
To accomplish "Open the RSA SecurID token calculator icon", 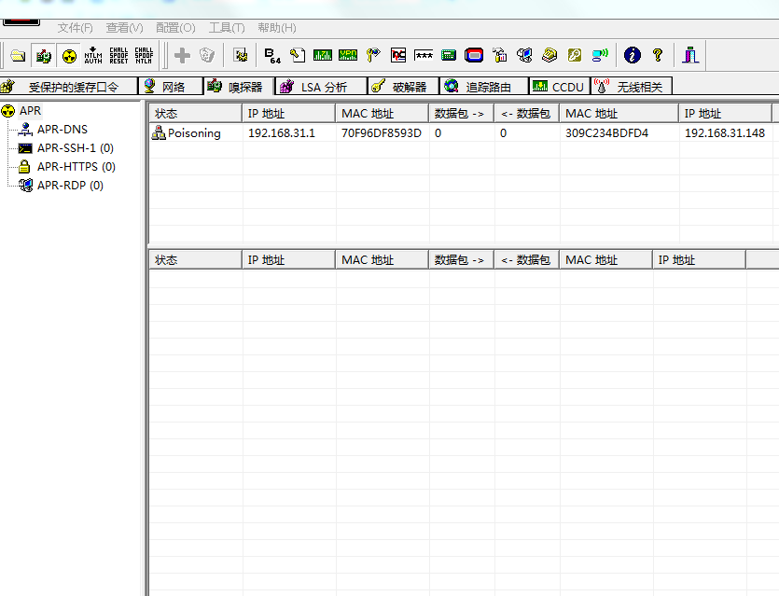I will (x=474, y=55).
